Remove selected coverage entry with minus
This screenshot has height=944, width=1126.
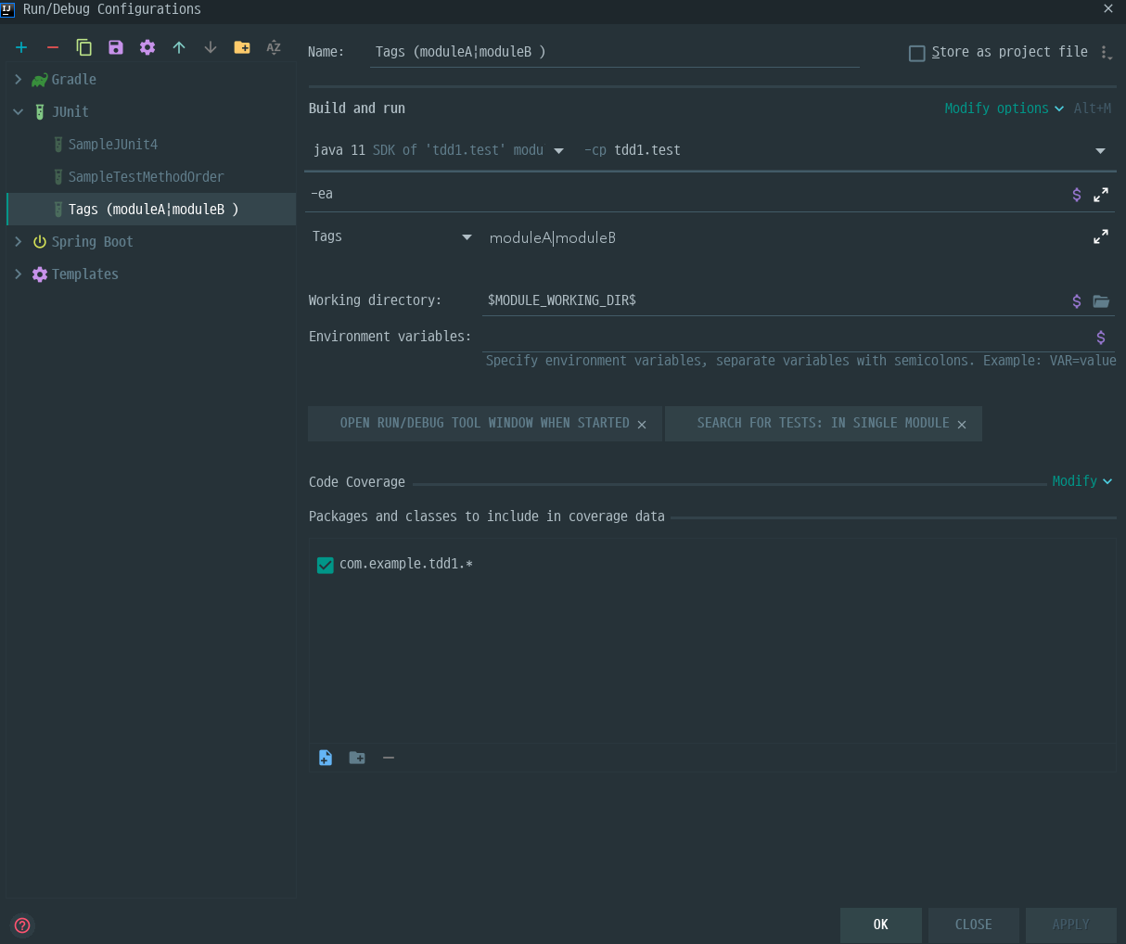coord(389,758)
